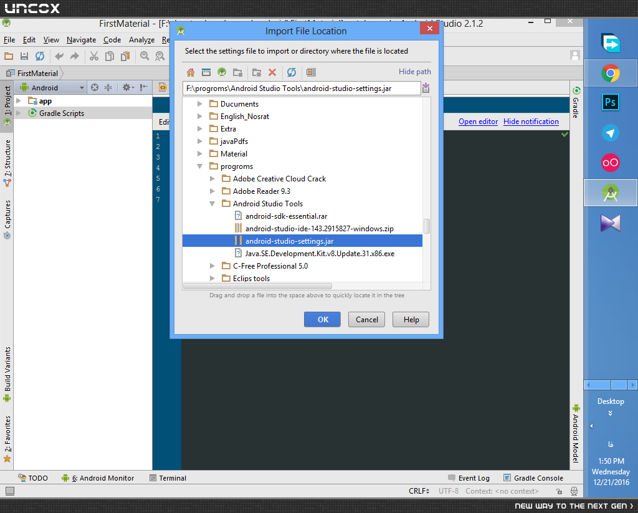Select android-studio-ide-143.2915827-windows.zip file
This screenshot has height=513, width=638.
(x=320, y=229)
